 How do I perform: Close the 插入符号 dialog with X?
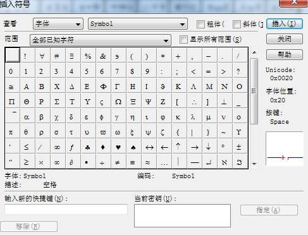pos(293,3)
